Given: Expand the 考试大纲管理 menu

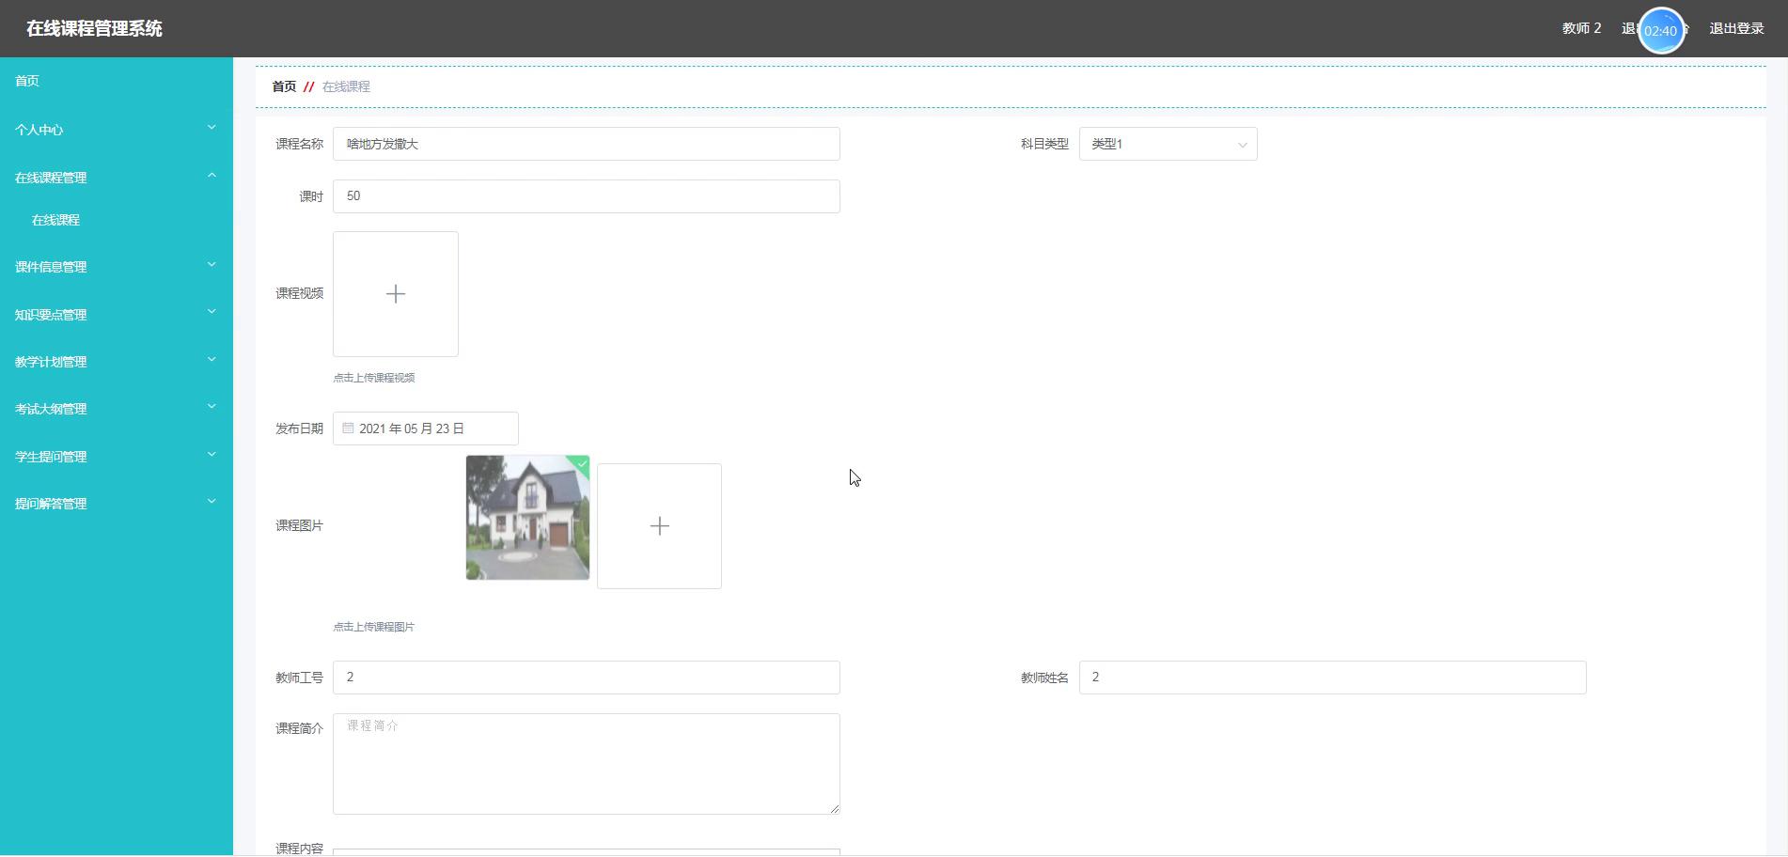Looking at the screenshot, I should click(116, 409).
